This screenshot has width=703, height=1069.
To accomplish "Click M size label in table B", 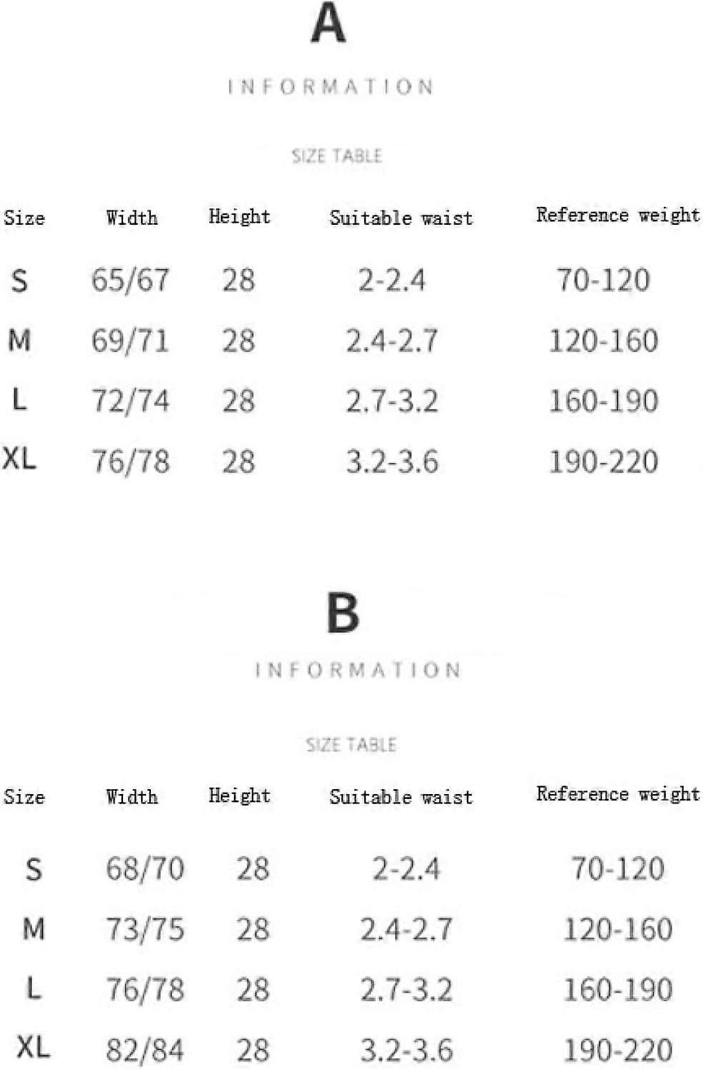I will coord(34,929).
